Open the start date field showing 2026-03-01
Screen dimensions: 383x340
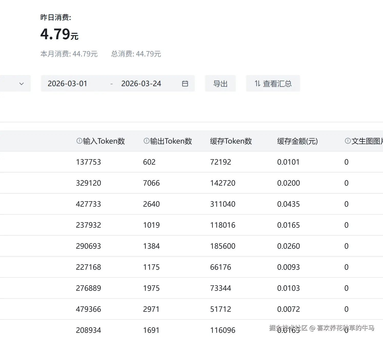pyautogui.click(x=67, y=83)
